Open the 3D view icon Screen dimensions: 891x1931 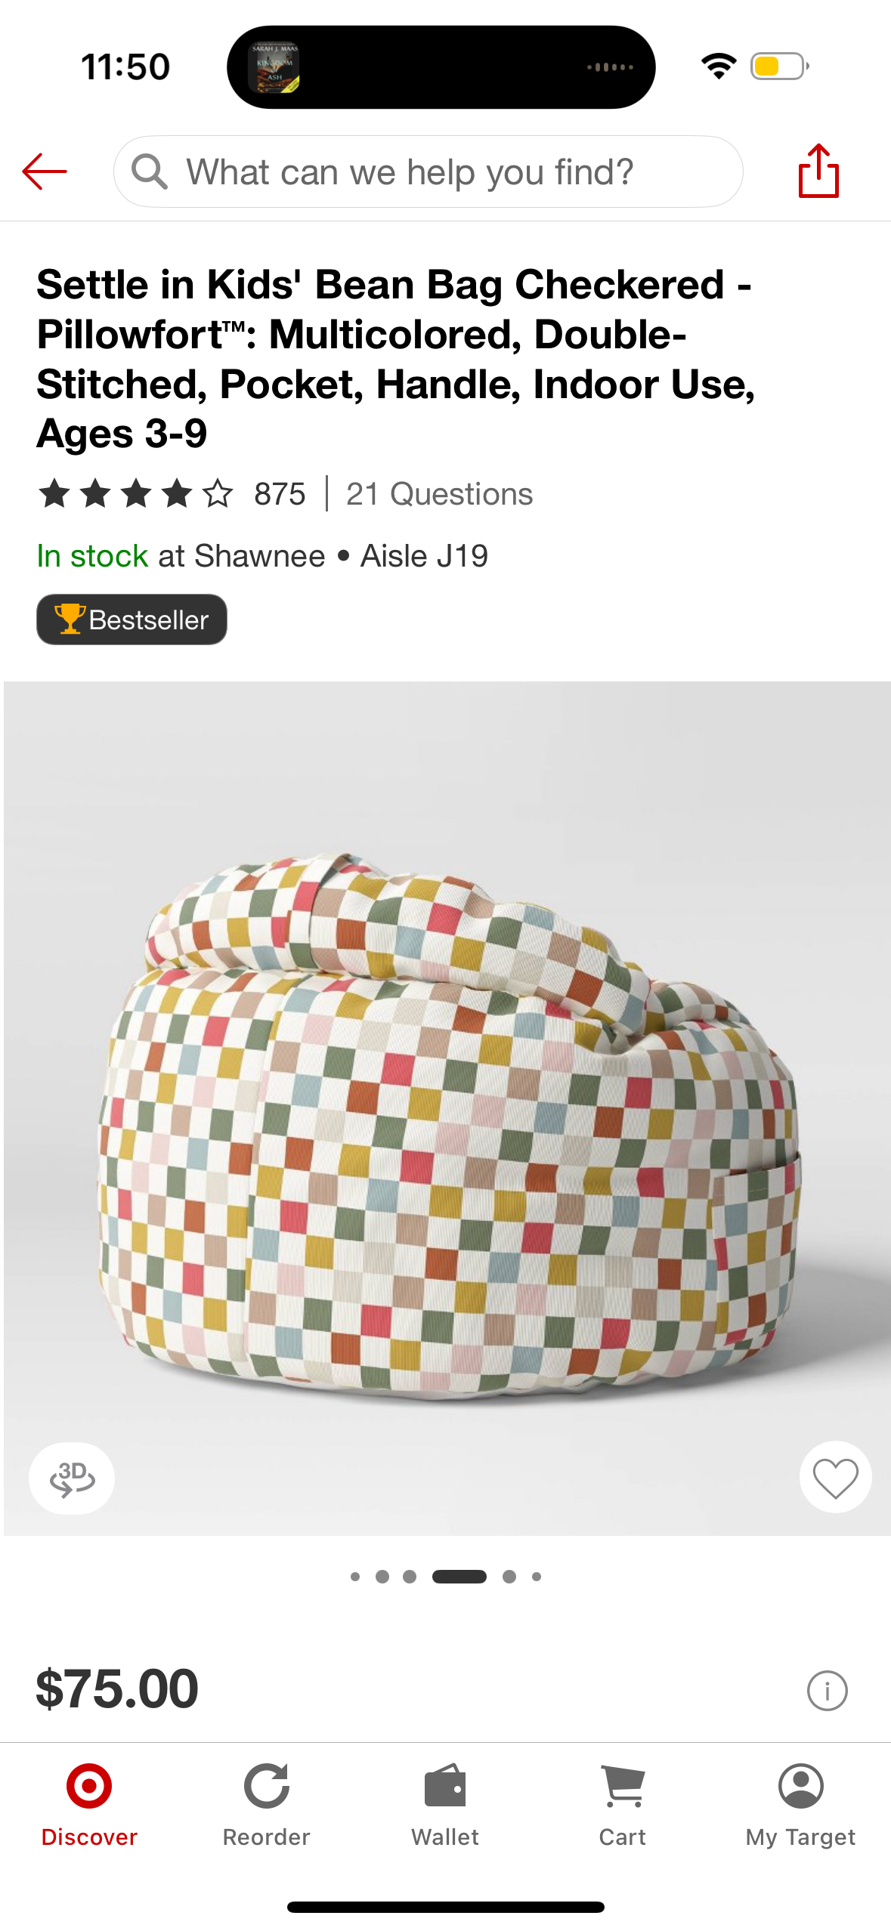tap(72, 1478)
